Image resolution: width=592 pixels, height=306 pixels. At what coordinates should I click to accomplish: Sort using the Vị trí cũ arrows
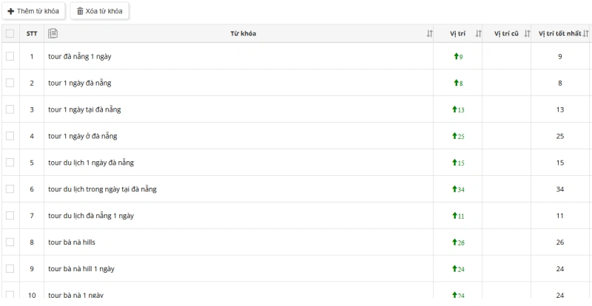point(527,33)
